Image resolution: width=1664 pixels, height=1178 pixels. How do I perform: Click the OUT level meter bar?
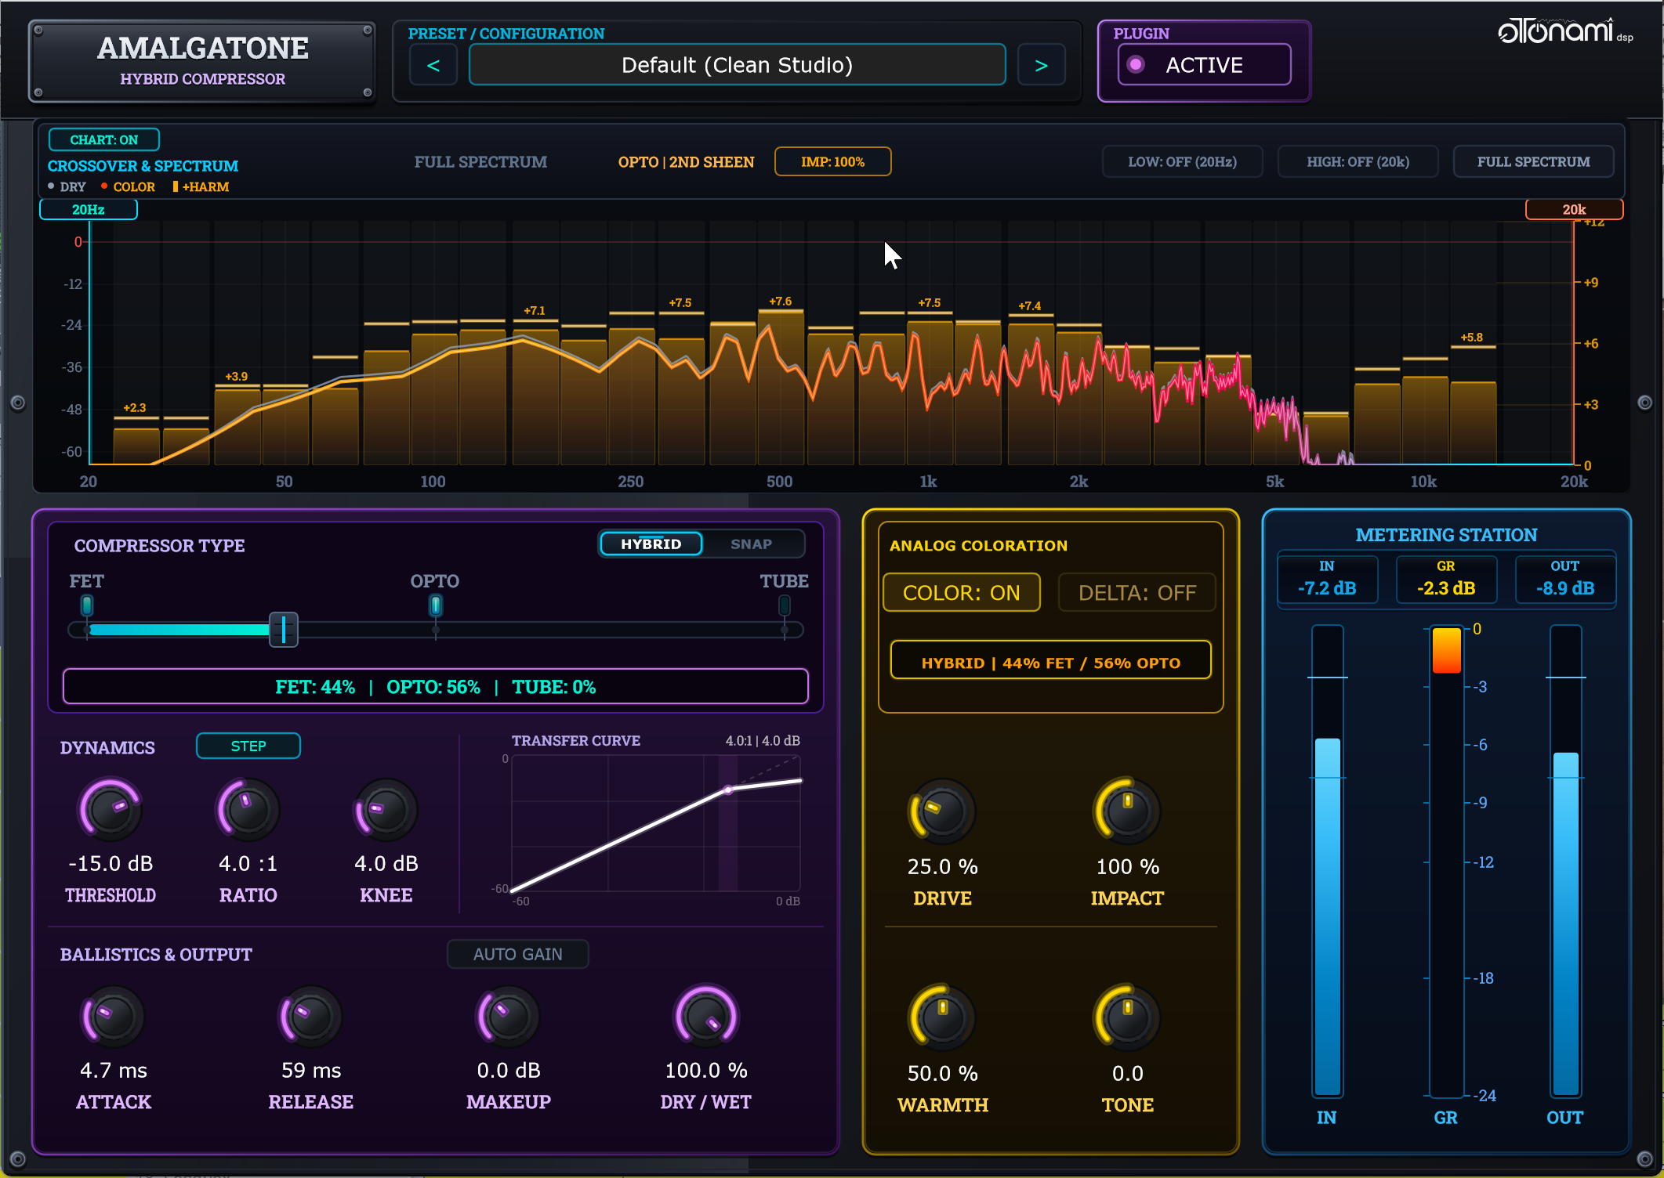[1565, 861]
